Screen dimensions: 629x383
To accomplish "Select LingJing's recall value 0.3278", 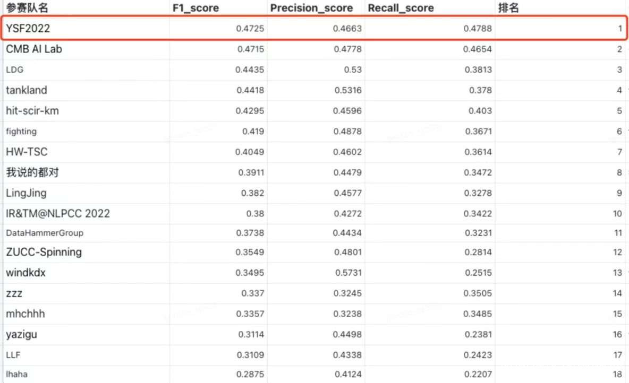I will 478,193.
